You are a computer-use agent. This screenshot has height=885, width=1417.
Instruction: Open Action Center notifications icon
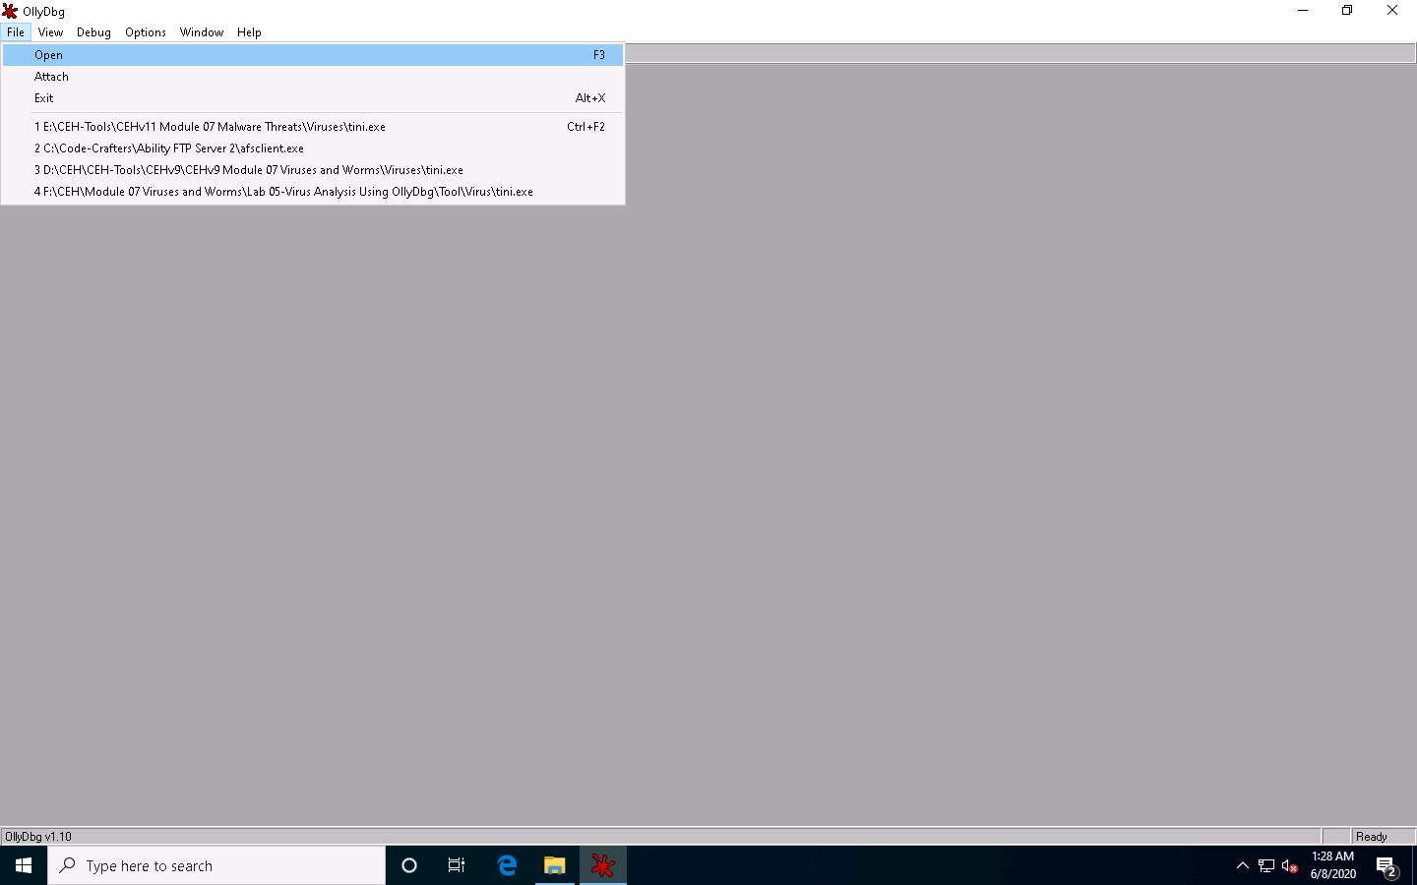tap(1386, 866)
